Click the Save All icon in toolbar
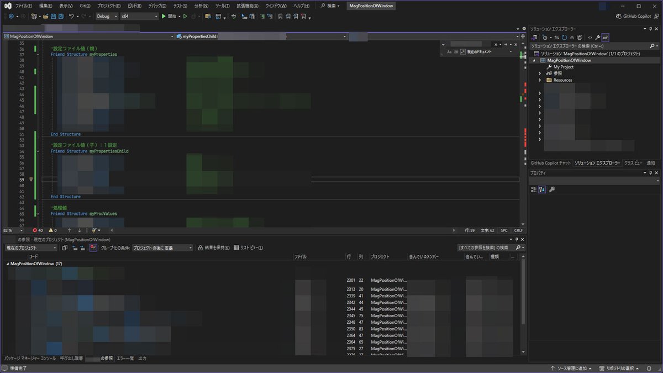 click(x=61, y=17)
